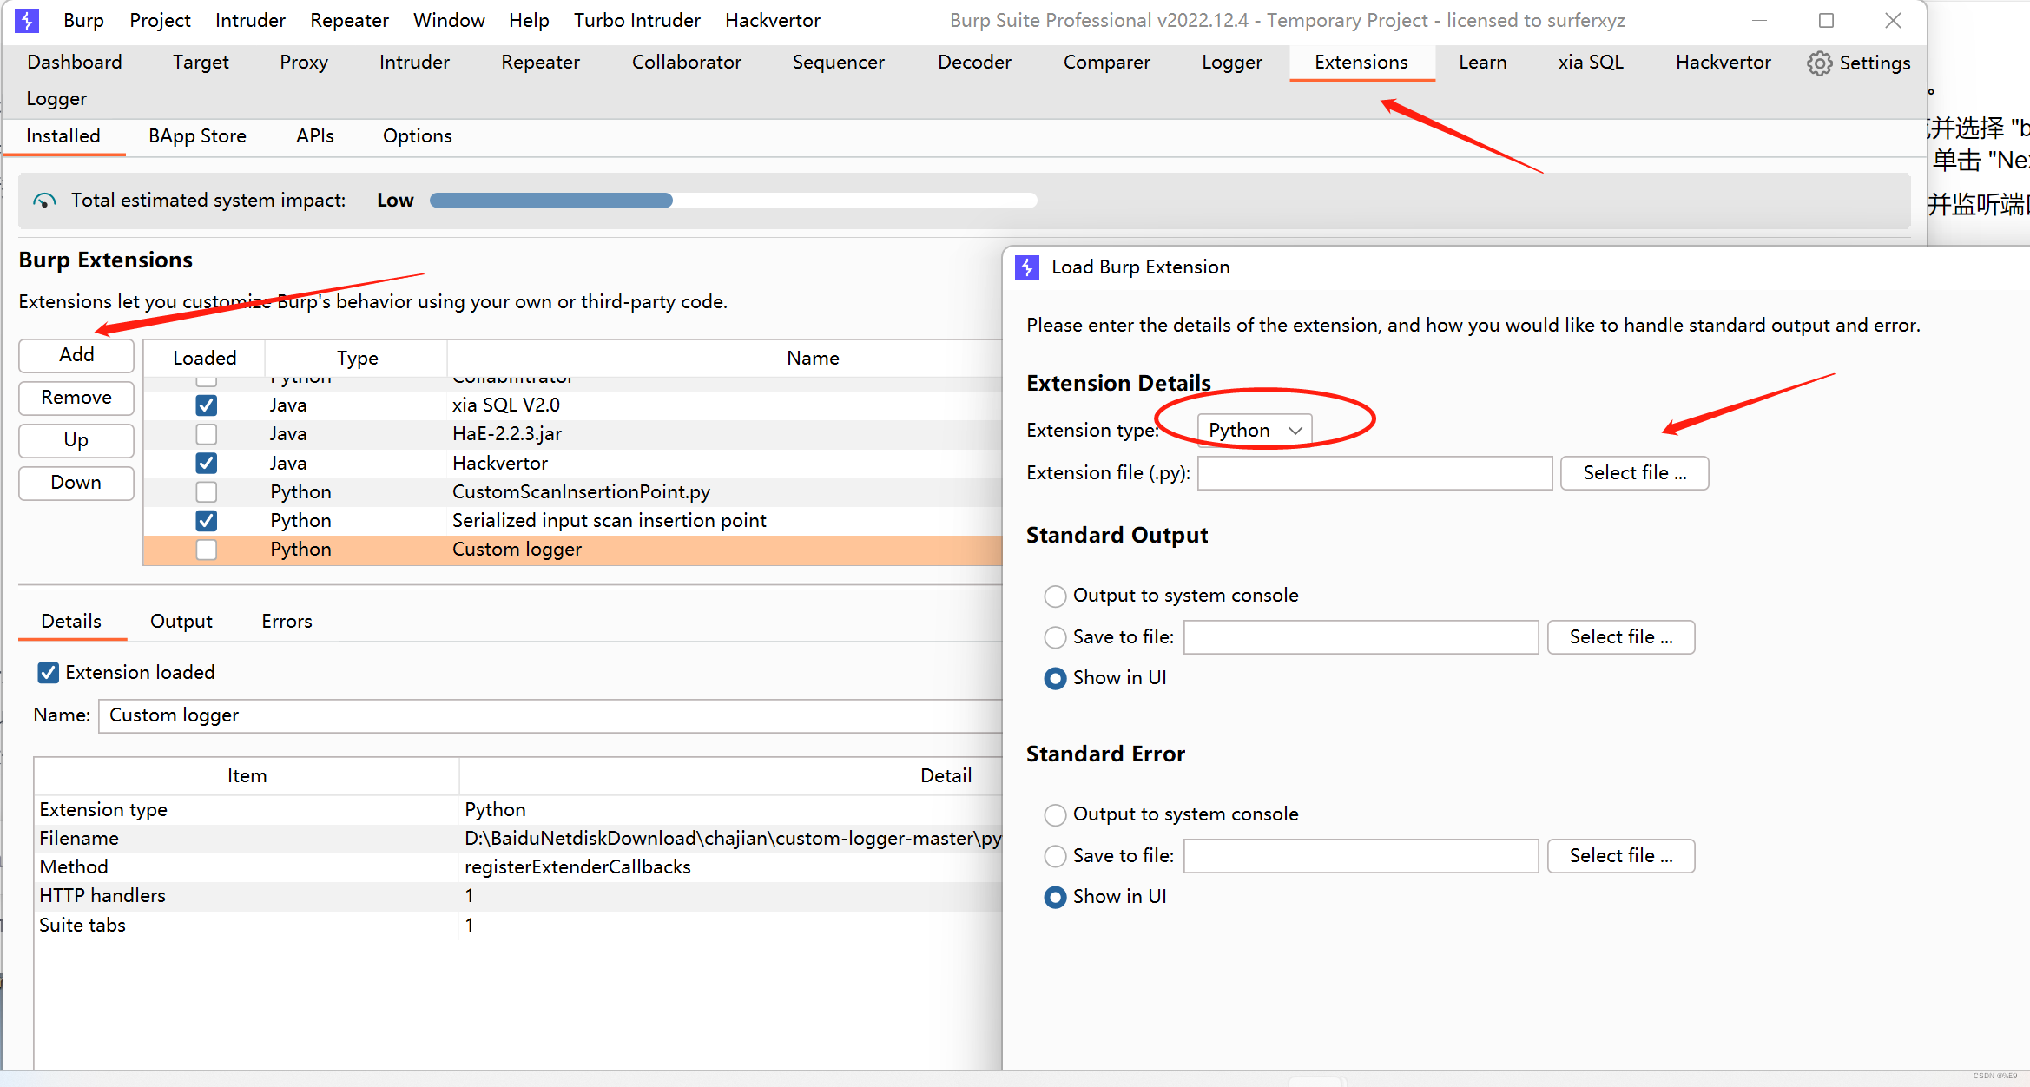
Task: Click the system impact gauge icon
Action: [x=44, y=201]
